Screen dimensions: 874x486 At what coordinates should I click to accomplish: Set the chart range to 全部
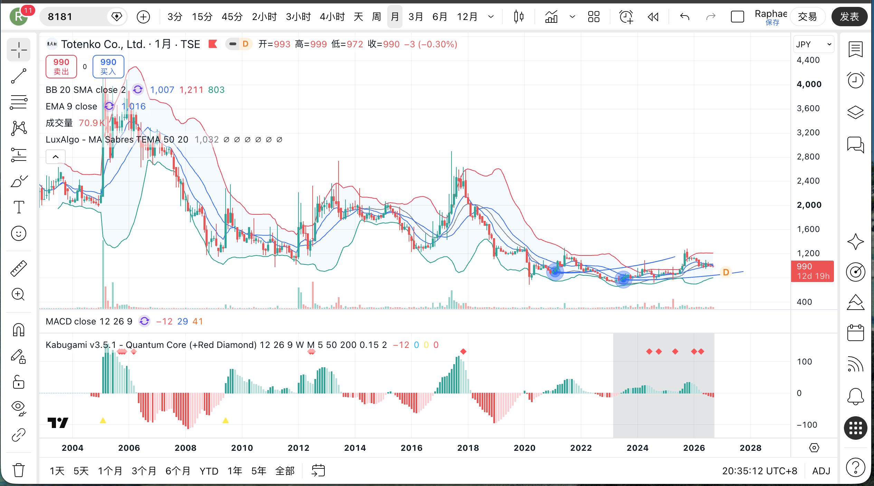[285, 471]
